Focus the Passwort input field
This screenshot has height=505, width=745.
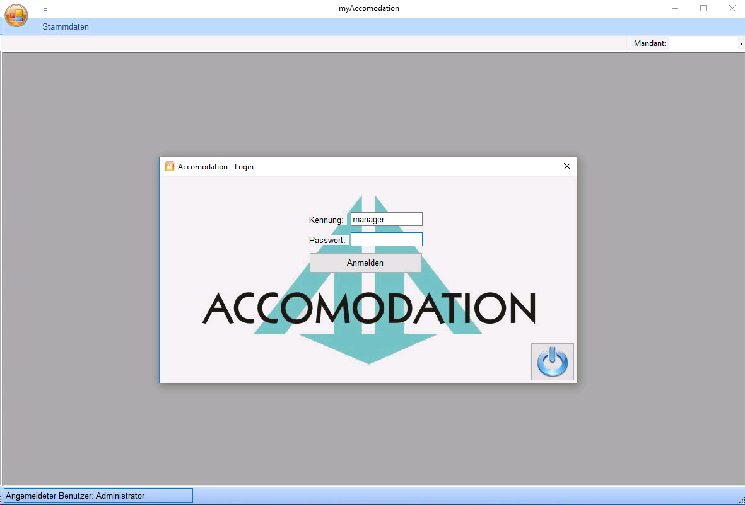click(x=386, y=239)
